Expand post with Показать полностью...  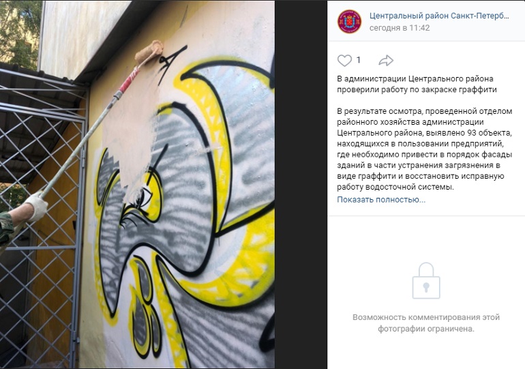coord(381,200)
